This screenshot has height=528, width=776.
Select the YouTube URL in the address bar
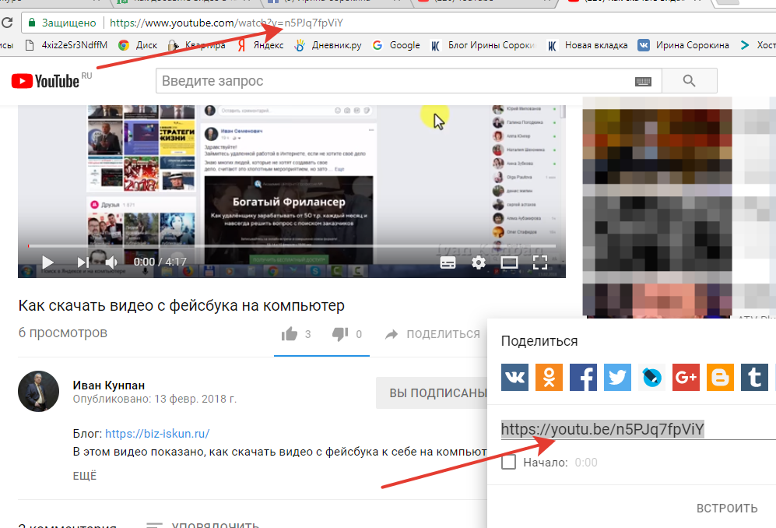coord(226,23)
